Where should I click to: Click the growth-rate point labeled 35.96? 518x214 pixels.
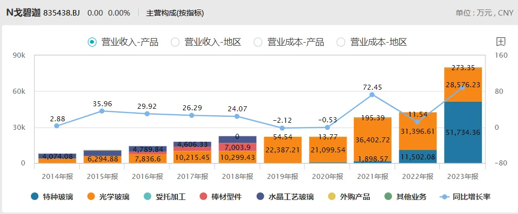point(102,111)
